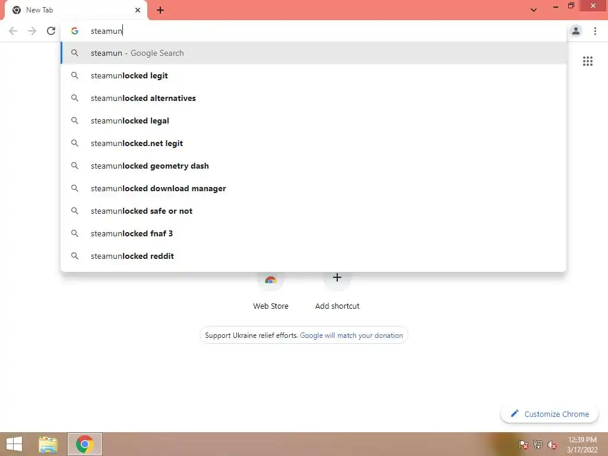
Task: Select the "steamunlocked alternatives" suggestion
Action: 313,98
